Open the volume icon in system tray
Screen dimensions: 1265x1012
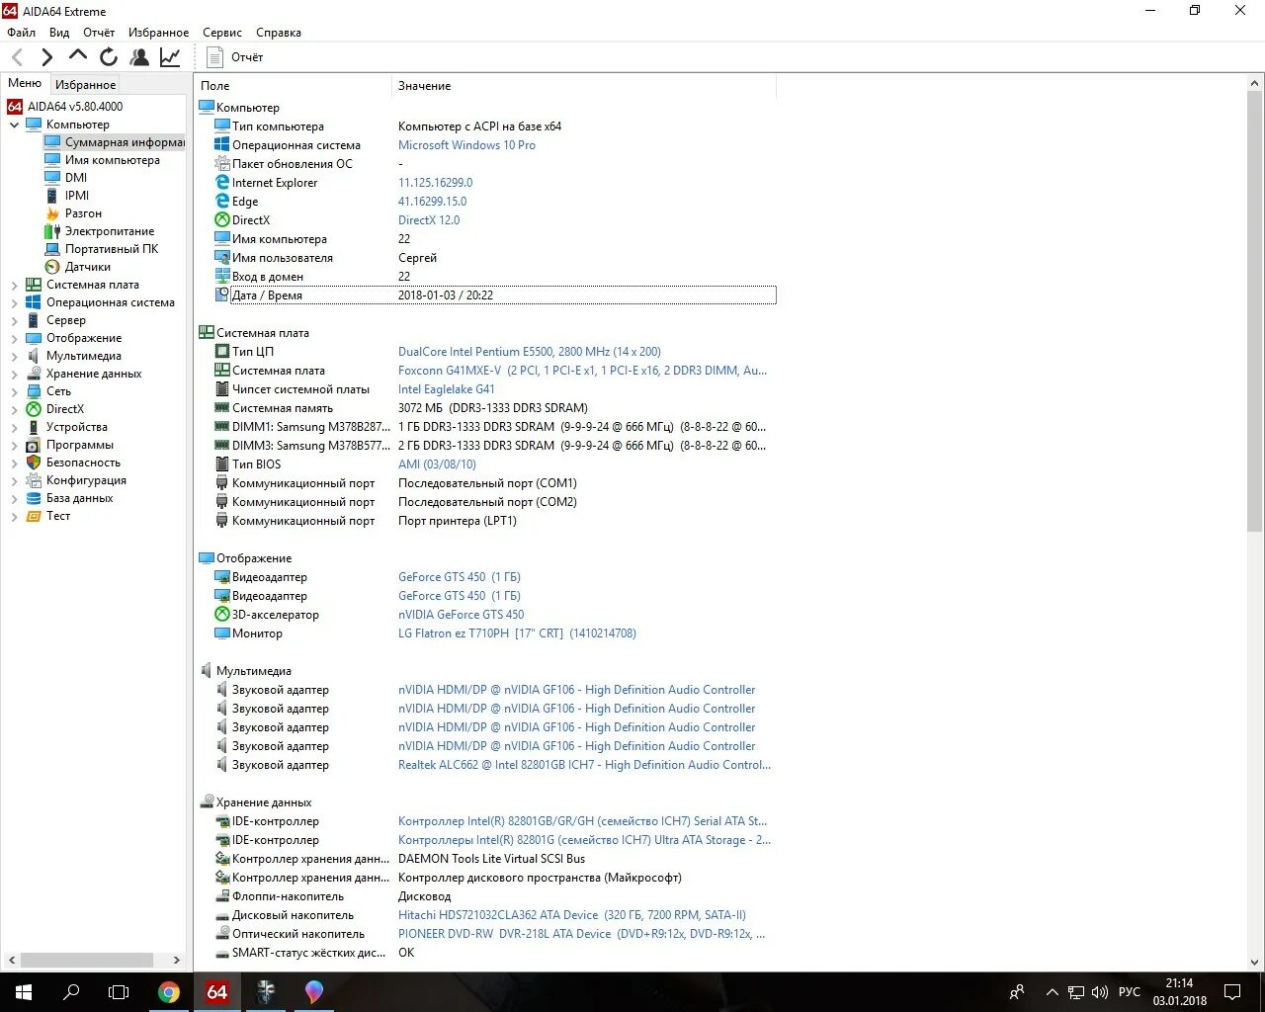pos(1100,992)
